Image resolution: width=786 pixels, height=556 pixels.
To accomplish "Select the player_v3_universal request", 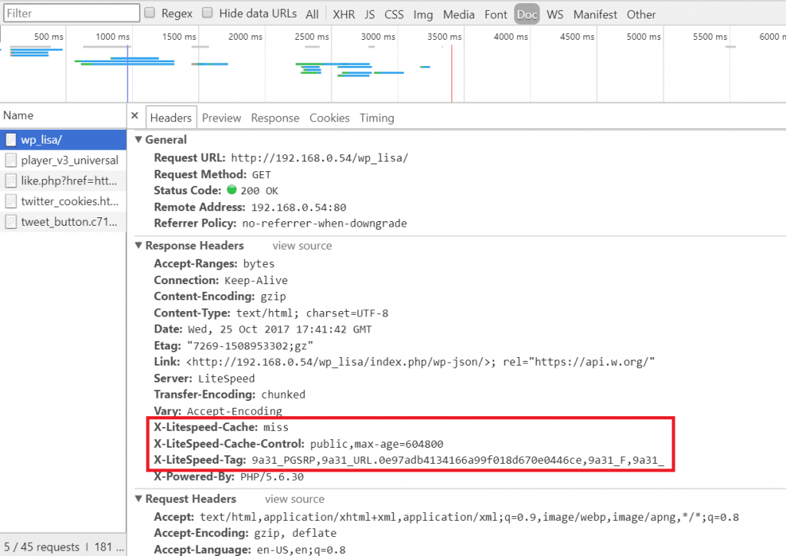I will pyautogui.click(x=63, y=161).
